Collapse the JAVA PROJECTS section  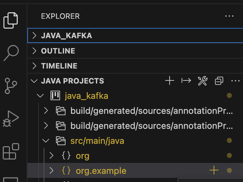34,81
